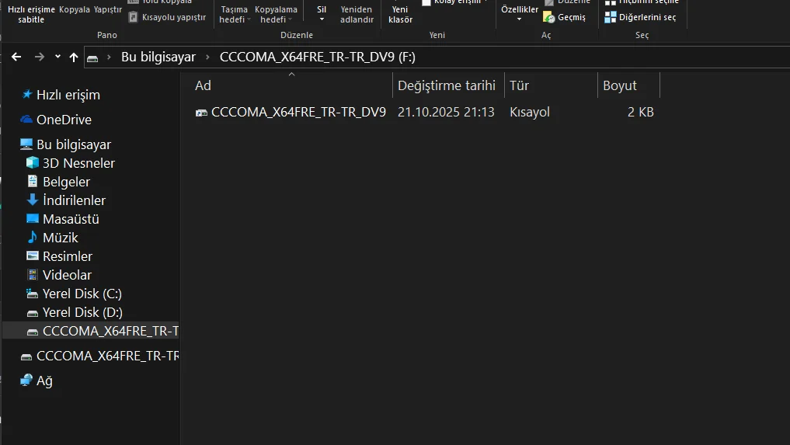
Task: Click the Bu bilgisayar computer icon
Action: (x=26, y=144)
